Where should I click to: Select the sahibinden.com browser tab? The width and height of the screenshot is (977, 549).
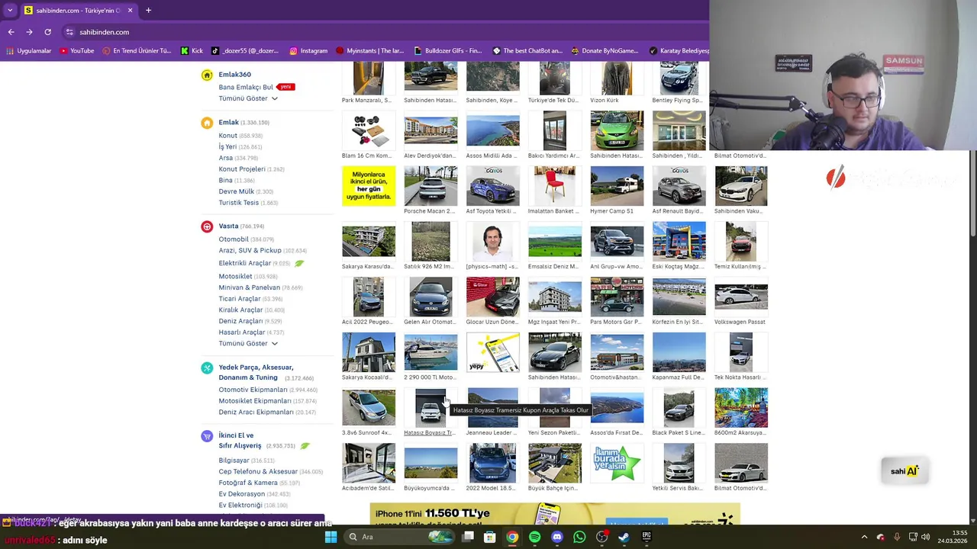coord(78,10)
